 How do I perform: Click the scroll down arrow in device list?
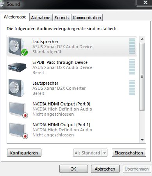coord(142,140)
